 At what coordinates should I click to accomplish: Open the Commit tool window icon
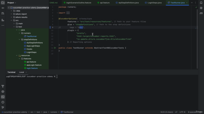click(x=3, y=8)
